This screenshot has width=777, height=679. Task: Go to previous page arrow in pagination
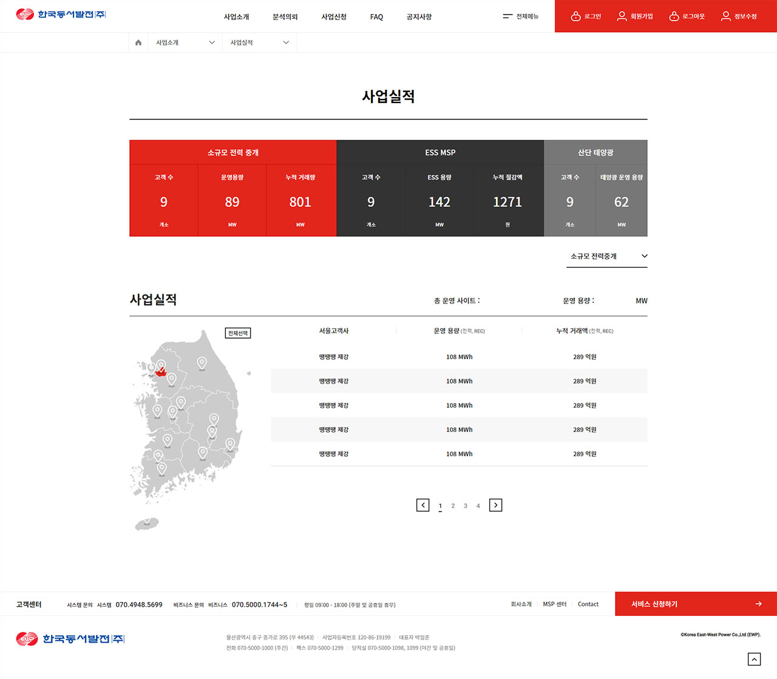[x=423, y=505]
